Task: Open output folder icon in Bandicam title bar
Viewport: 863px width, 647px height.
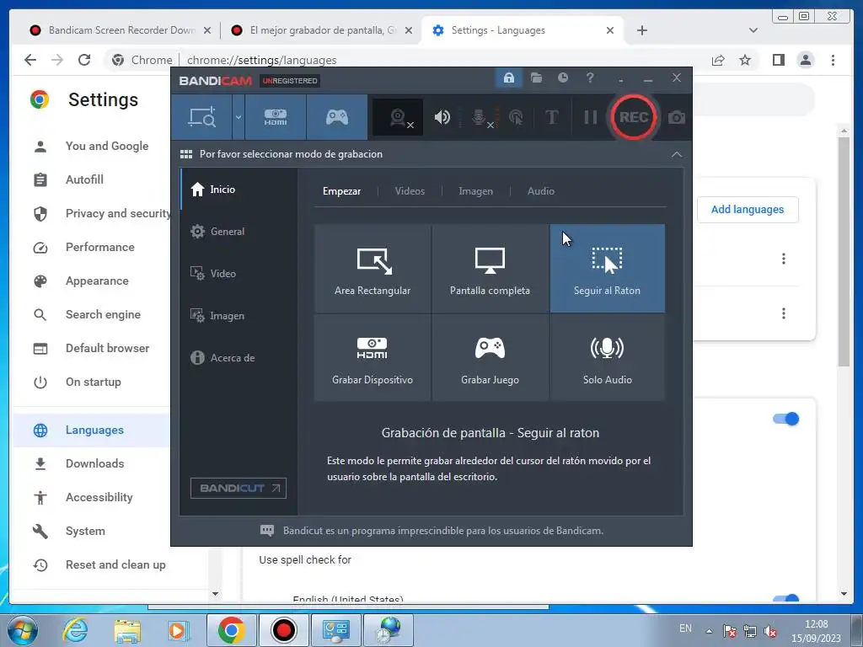Action: (536, 78)
